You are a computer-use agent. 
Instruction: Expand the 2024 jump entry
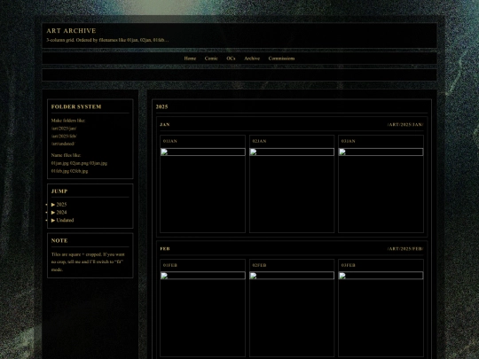pyautogui.click(x=59, y=212)
